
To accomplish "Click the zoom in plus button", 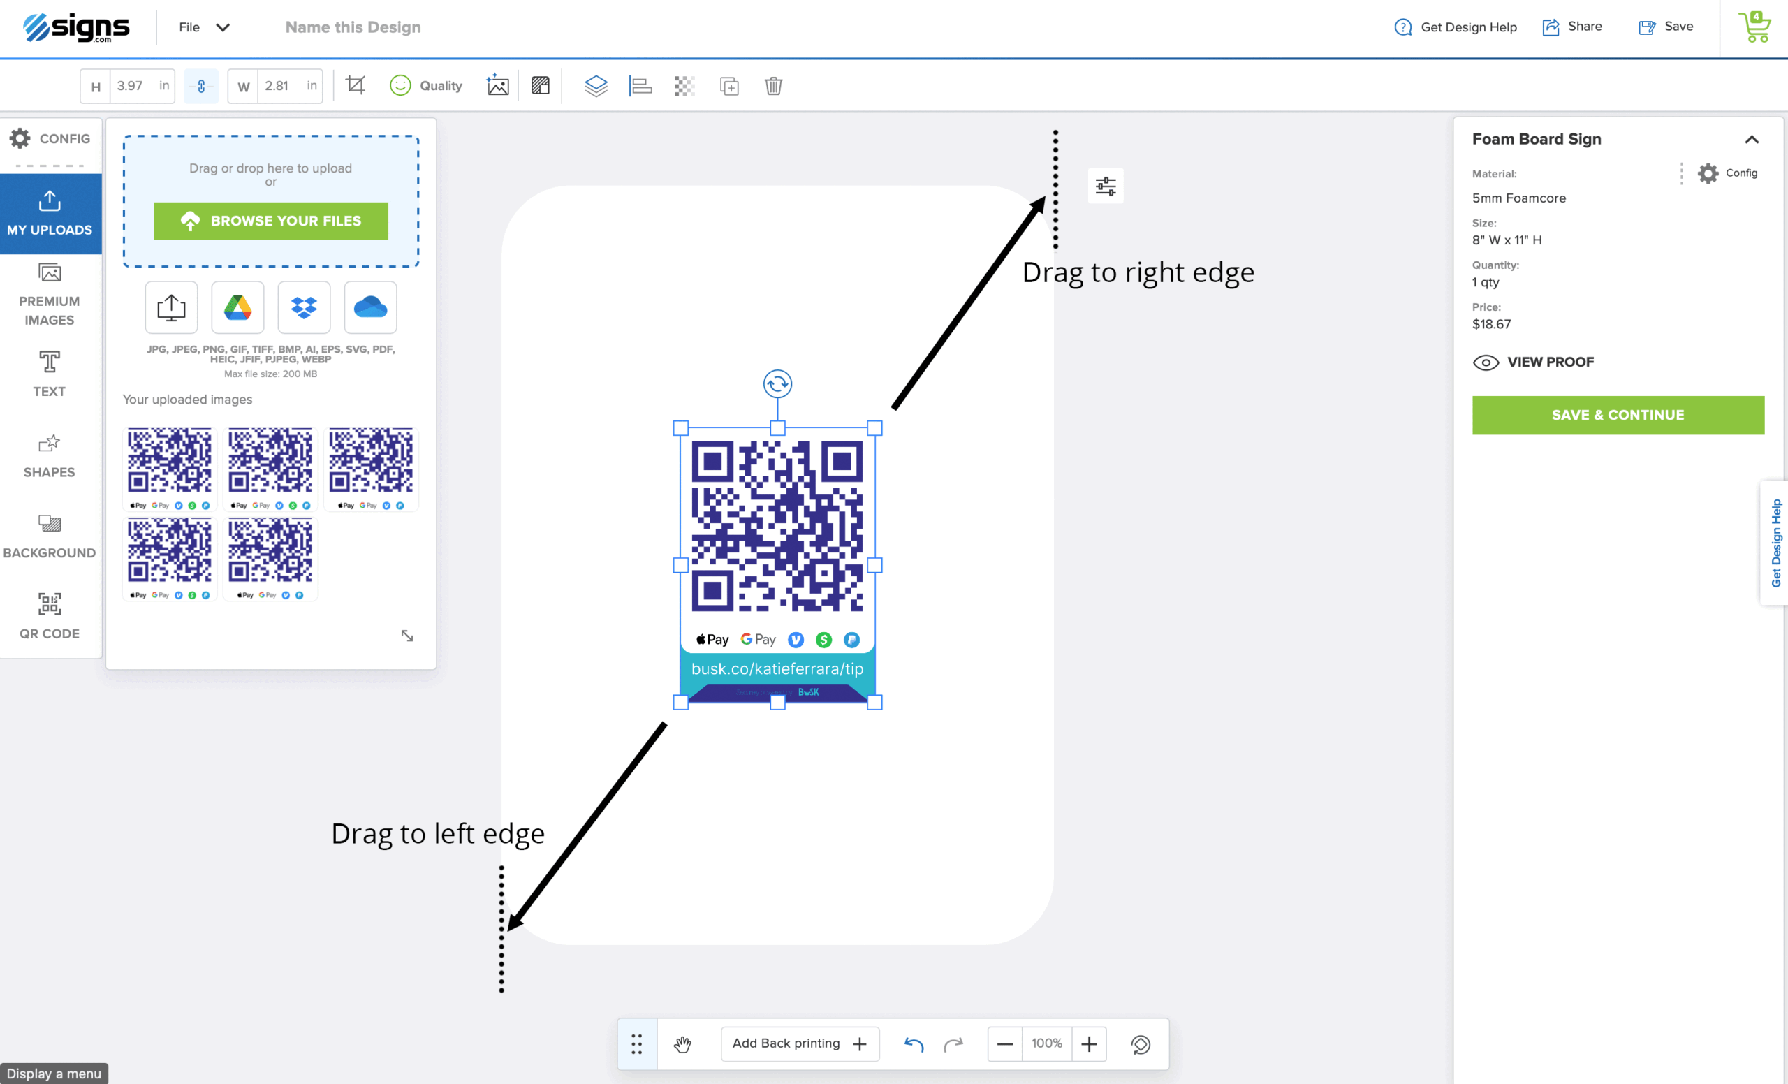I will click(1088, 1043).
